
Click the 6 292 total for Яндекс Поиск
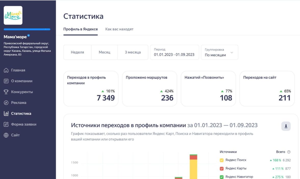(287, 160)
